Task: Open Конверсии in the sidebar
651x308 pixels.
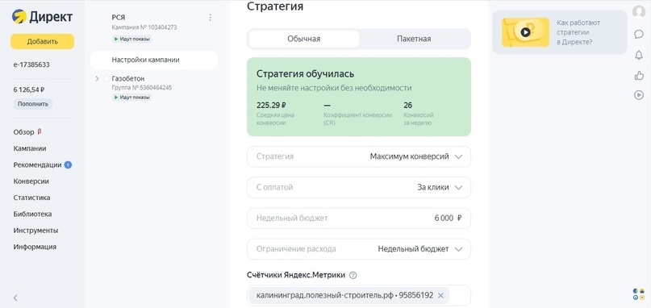Action: (31, 181)
